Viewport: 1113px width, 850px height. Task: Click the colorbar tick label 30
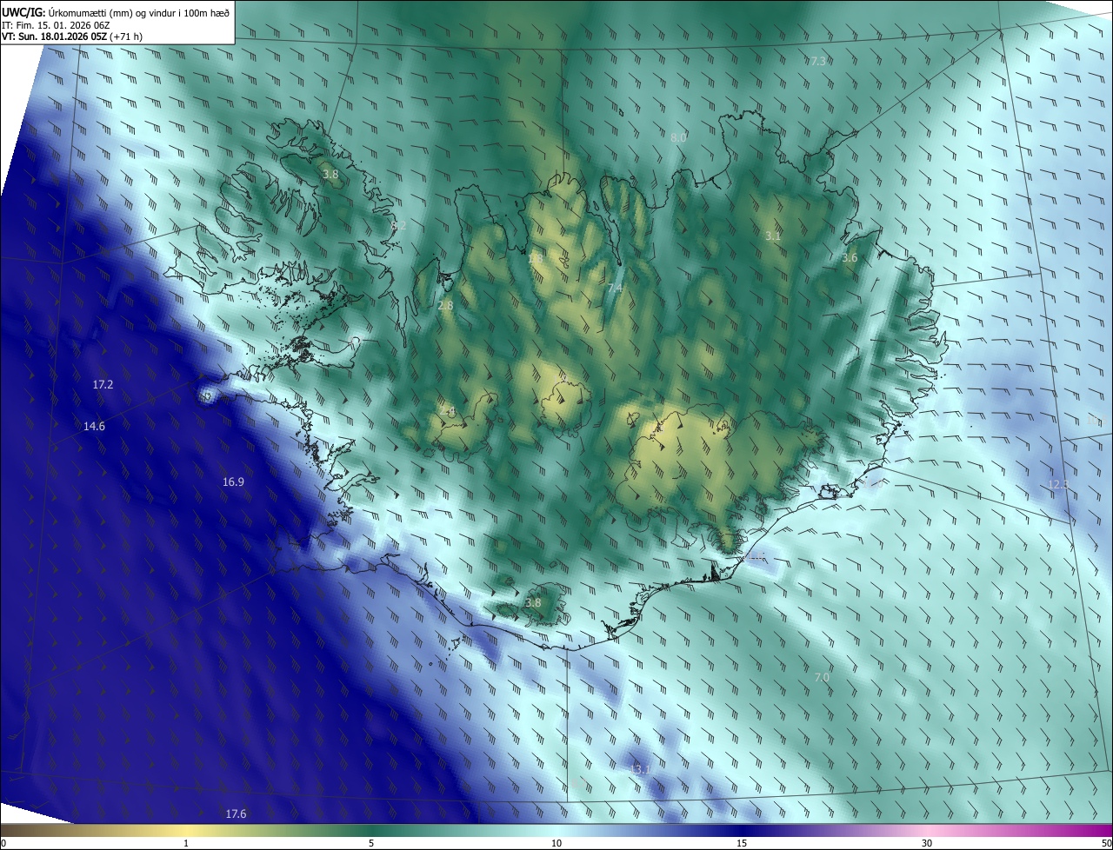tap(927, 843)
